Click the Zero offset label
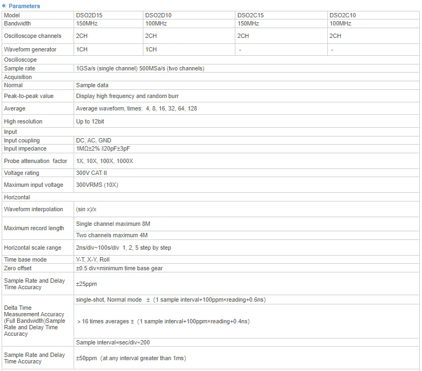This screenshot has height=371, width=422. [x=17, y=268]
